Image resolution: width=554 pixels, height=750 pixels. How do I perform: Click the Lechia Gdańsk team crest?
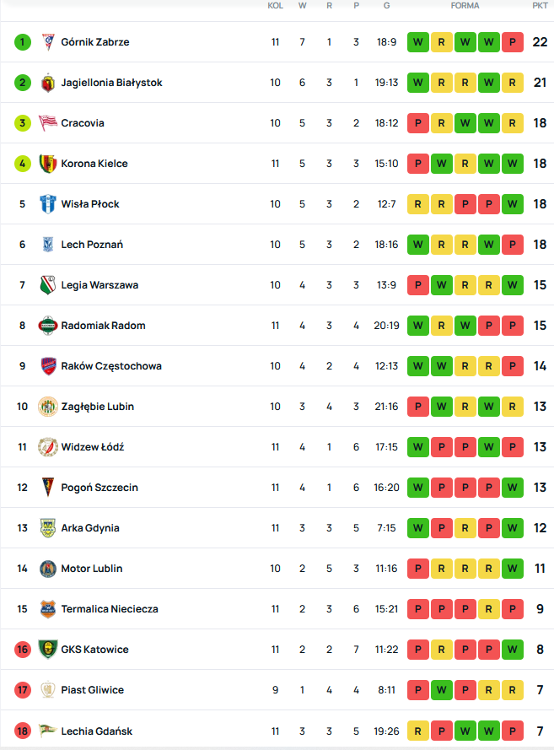tap(48, 731)
